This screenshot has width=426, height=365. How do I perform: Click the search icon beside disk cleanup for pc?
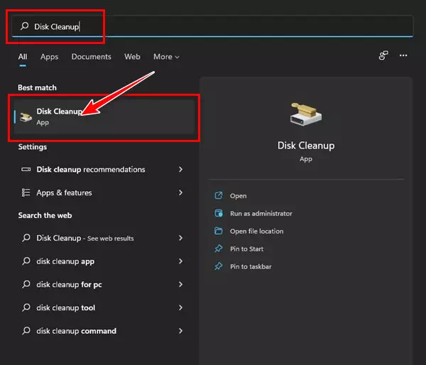[x=26, y=284]
